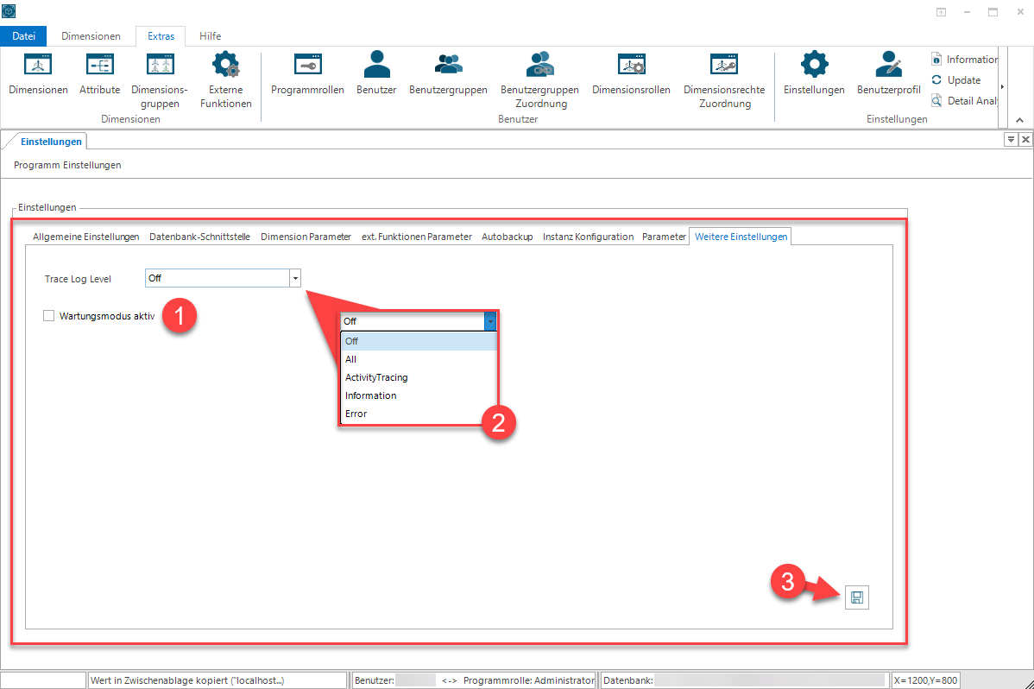Screen dimensions: 1034x689
Task: Click the Trace Log Level label
Action: tap(78, 279)
